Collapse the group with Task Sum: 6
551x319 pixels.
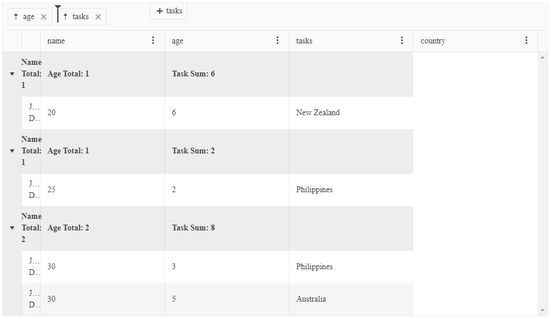[12, 74]
